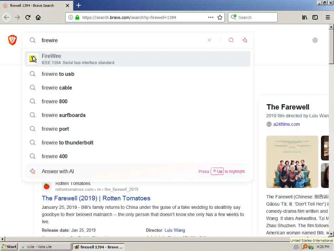Click the taskbar clock showing 4:20 PM
Image resolution: width=334 pixels, height=251 pixels.
[323, 247]
